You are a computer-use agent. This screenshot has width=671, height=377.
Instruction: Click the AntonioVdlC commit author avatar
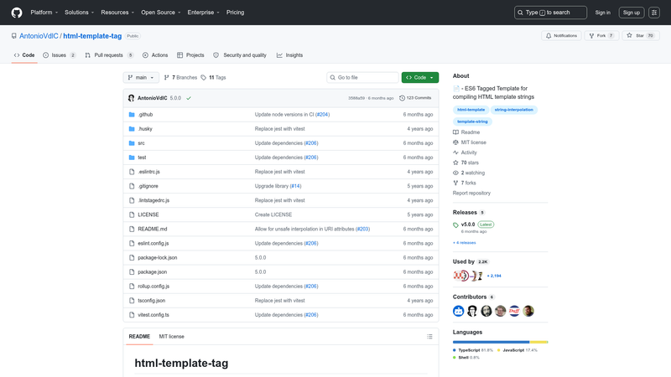[131, 98]
